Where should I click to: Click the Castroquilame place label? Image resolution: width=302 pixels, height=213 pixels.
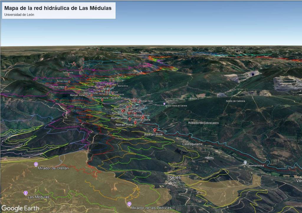(x=192, y=144)
